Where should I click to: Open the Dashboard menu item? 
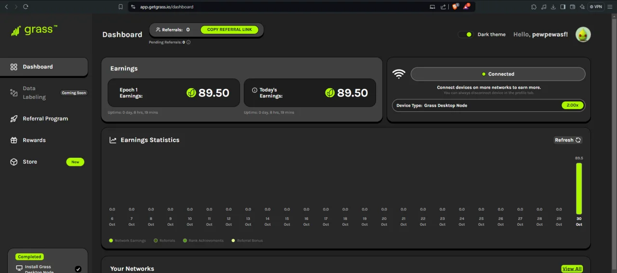coord(44,67)
